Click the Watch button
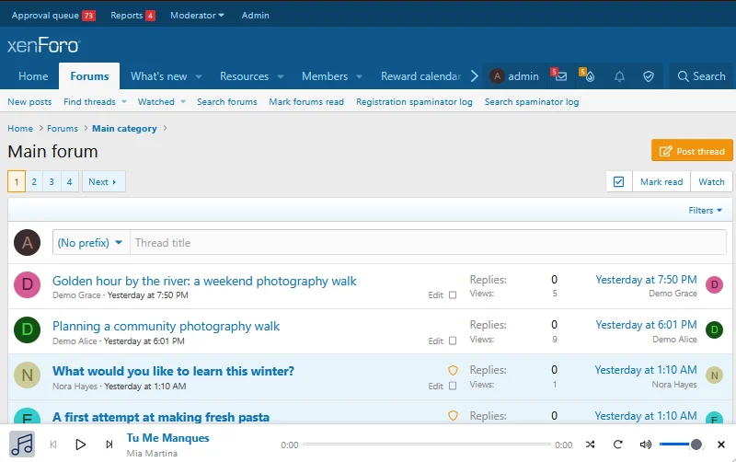 click(711, 181)
